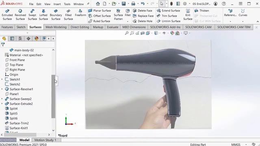This screenshot has height=146, width=260.
Task: Choose the Extend Surface command
Action: coord(169,11)
